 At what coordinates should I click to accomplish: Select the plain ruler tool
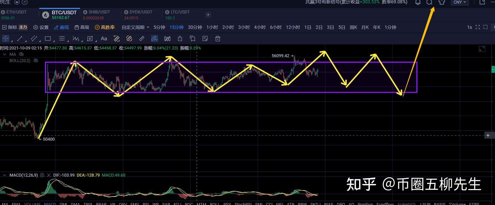142,39
